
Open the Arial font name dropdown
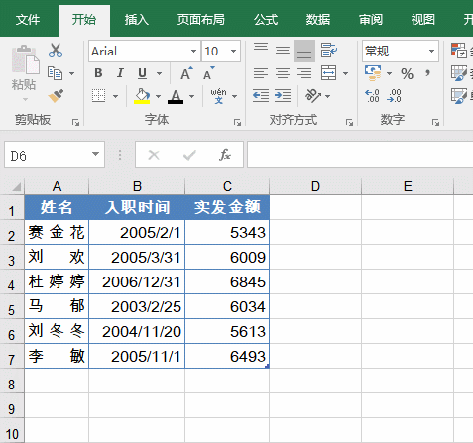[194, 52]
